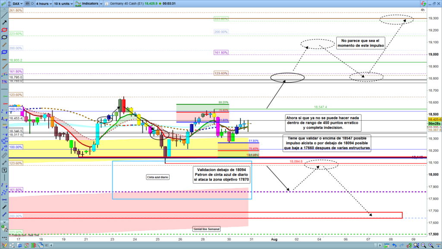Click the 18,547.4 green price level label
The width and height of the screenshot is (442, 249).
coord(320,107)
